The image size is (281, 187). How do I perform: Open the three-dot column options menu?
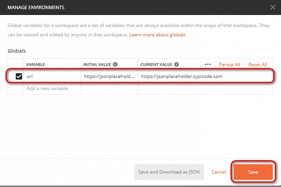click(207, 64)
